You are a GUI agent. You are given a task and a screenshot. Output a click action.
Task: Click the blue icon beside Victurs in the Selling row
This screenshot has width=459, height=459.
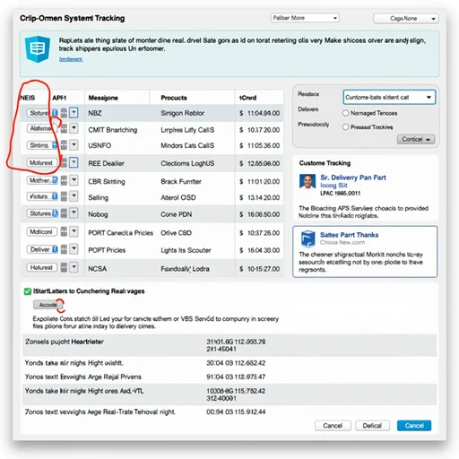[55, 196]
